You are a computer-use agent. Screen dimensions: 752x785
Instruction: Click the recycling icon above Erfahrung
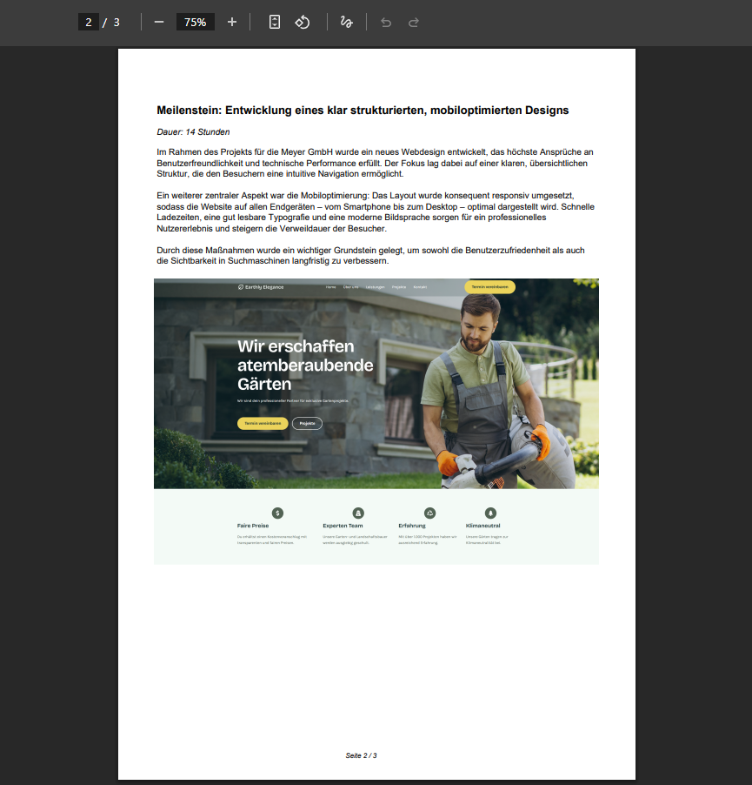coord(429,513)
